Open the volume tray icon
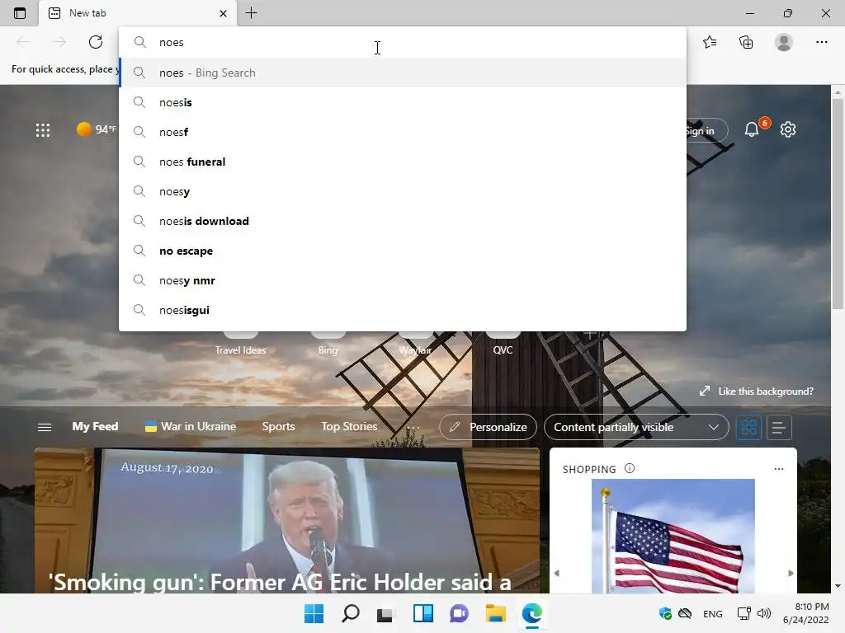The width and height of the screenshot is (845, 633). [x=763, y=613]
